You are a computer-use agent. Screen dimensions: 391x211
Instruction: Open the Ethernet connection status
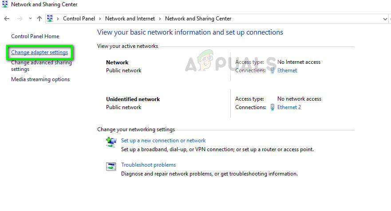pyautogui.click(x=287, y=70)
